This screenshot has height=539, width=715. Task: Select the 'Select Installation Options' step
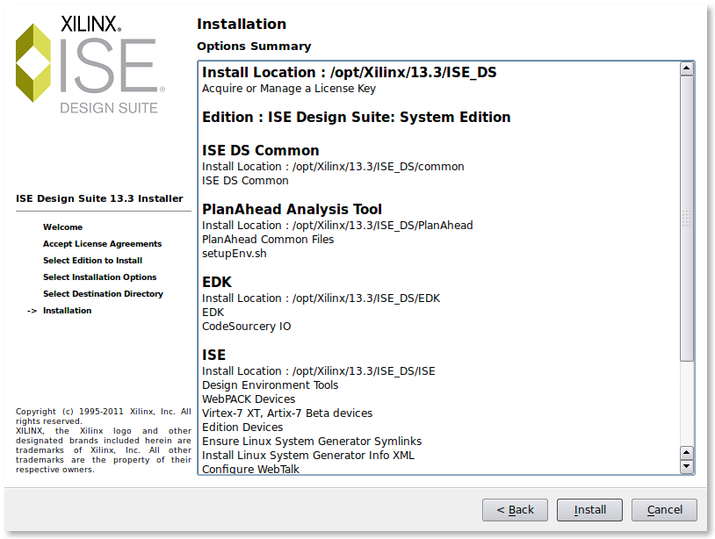click(99, 277)
